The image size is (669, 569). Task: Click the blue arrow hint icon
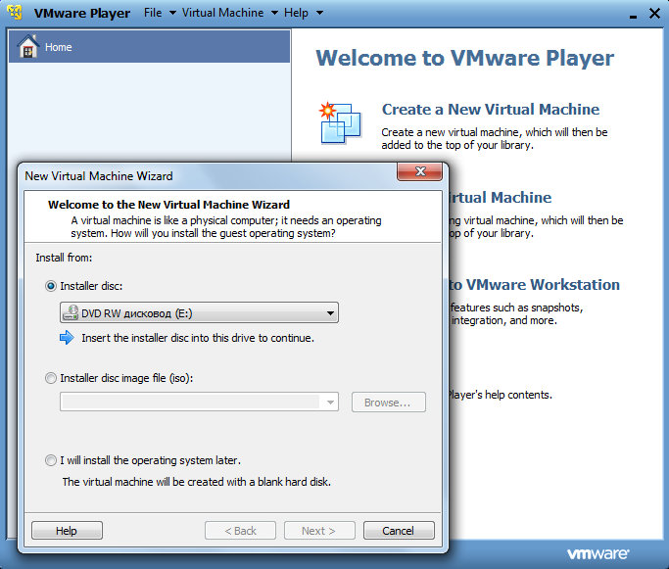click(x=67, y=338)
